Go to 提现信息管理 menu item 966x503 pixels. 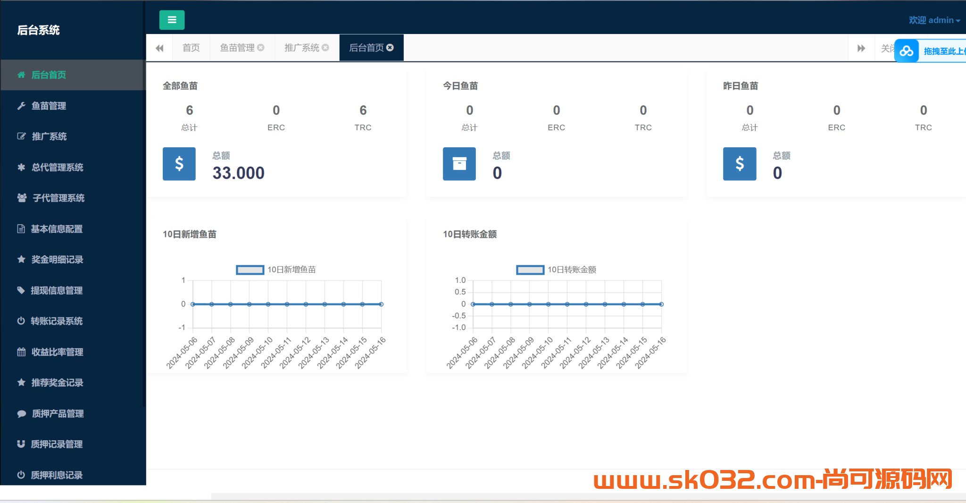(x=73, y=290)
